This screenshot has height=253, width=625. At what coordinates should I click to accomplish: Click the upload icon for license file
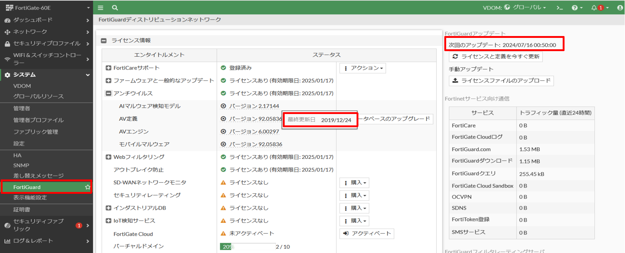(x=455, y=80)
